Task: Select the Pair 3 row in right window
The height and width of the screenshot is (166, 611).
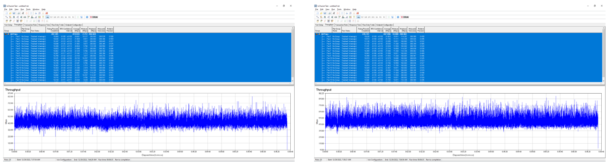Action: [x=458, y=41]
